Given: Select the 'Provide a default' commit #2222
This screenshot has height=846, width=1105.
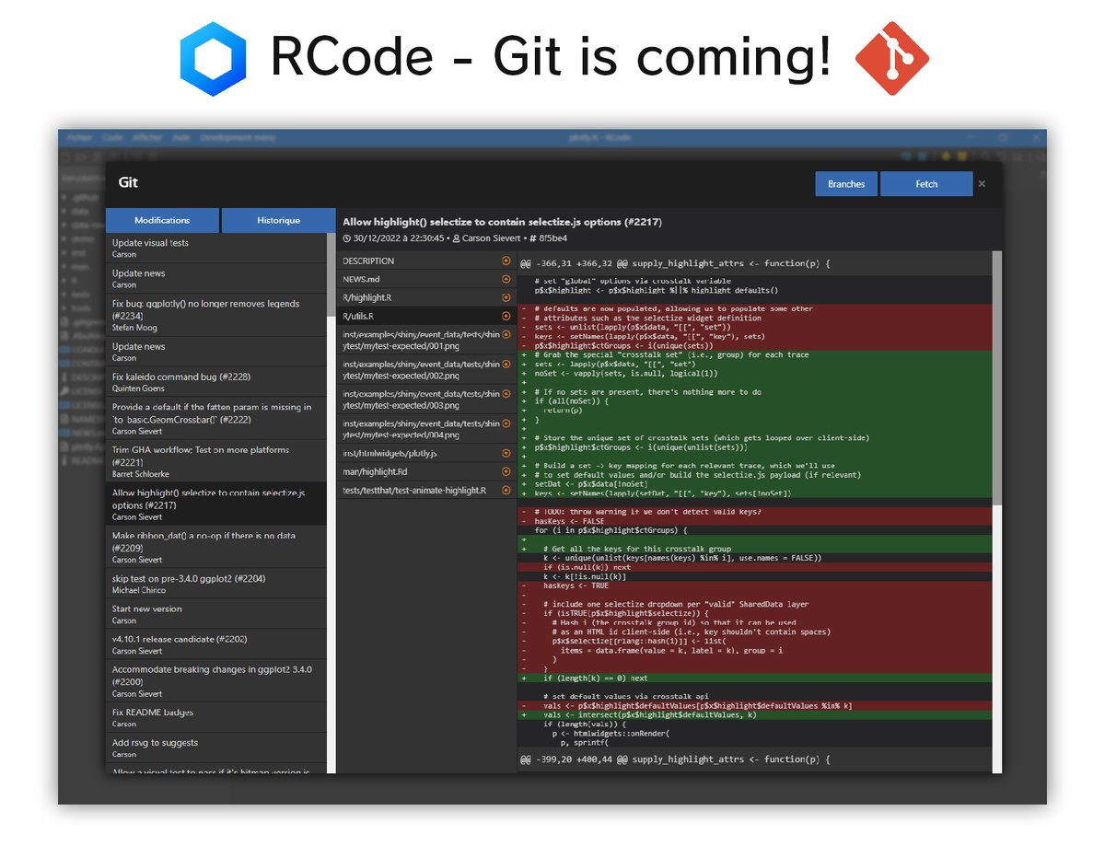Looking at the screenshot, I should [x=216, y=418].
